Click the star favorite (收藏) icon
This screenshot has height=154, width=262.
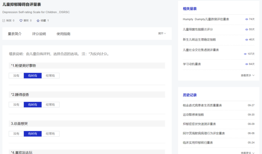pyautogui.click(x=38, y=21)
